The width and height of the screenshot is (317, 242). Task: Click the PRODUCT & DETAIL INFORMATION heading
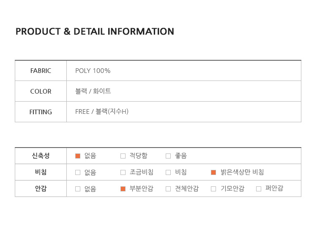[95, 32]
